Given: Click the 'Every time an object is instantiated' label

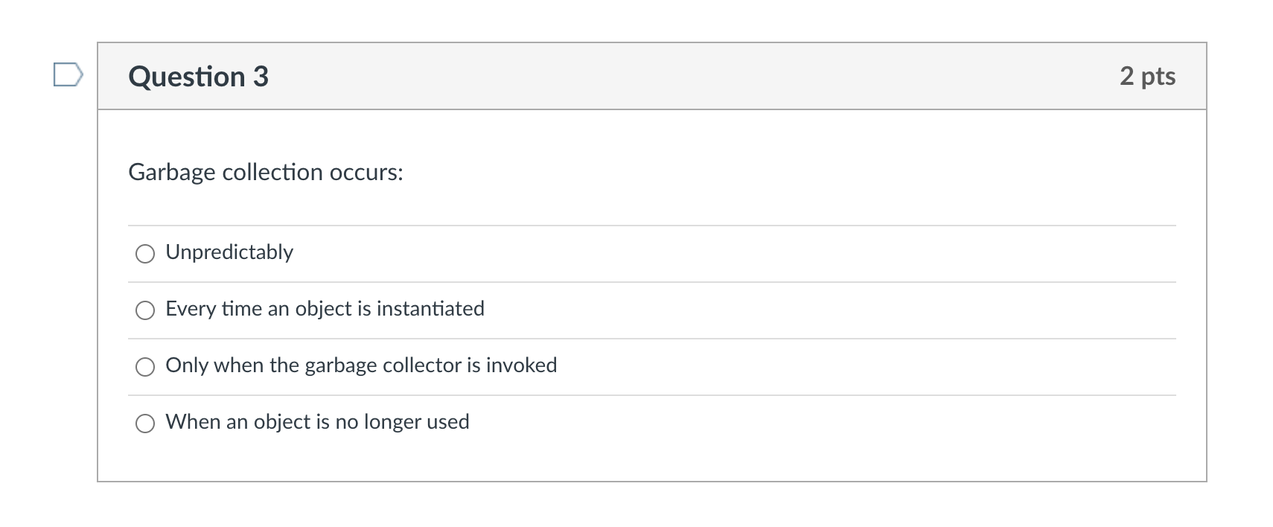Looking at the screenshot, I should click(x=325, y=309).
